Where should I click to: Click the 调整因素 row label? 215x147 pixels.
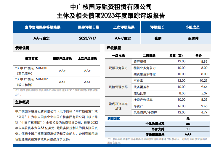click(113, 118)
